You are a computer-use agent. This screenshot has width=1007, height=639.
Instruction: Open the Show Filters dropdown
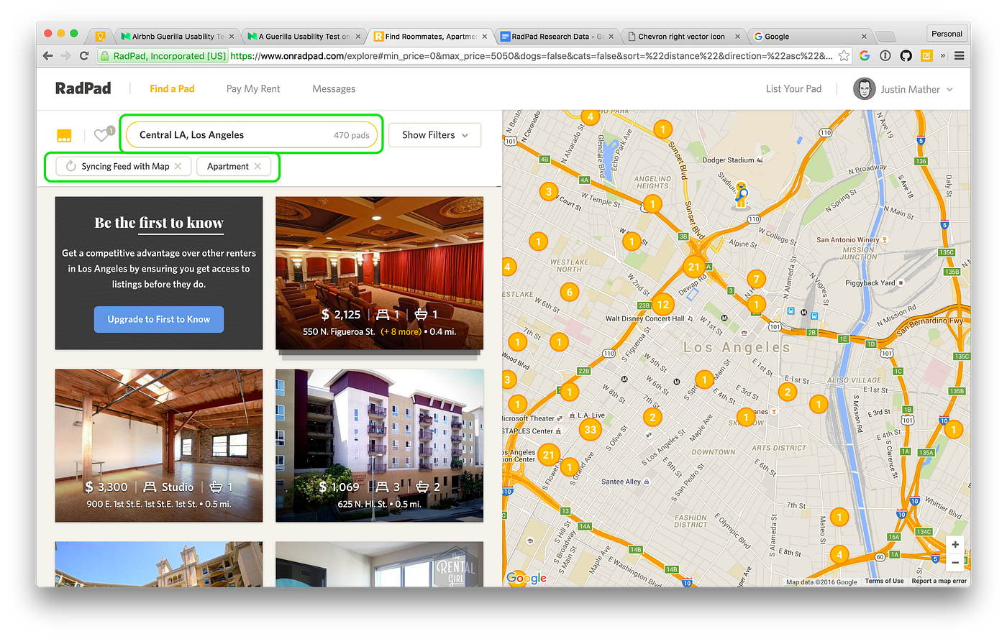click(x=434, y=134)
